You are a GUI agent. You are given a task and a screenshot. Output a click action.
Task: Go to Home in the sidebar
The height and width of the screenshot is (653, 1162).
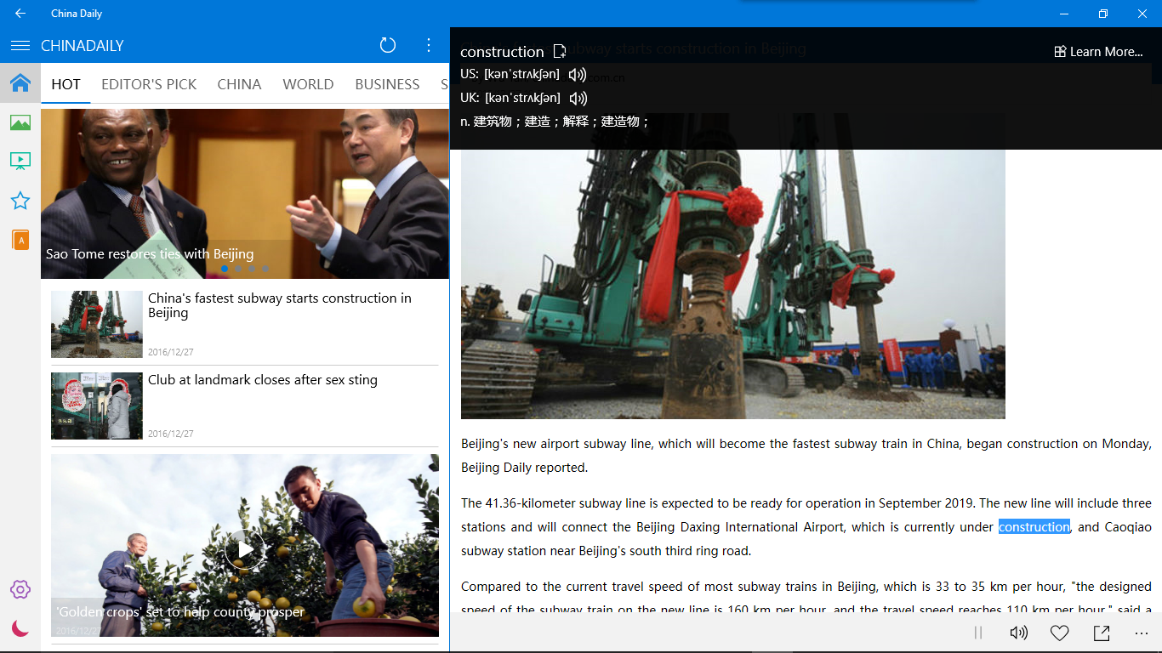[x=20, y=83]
